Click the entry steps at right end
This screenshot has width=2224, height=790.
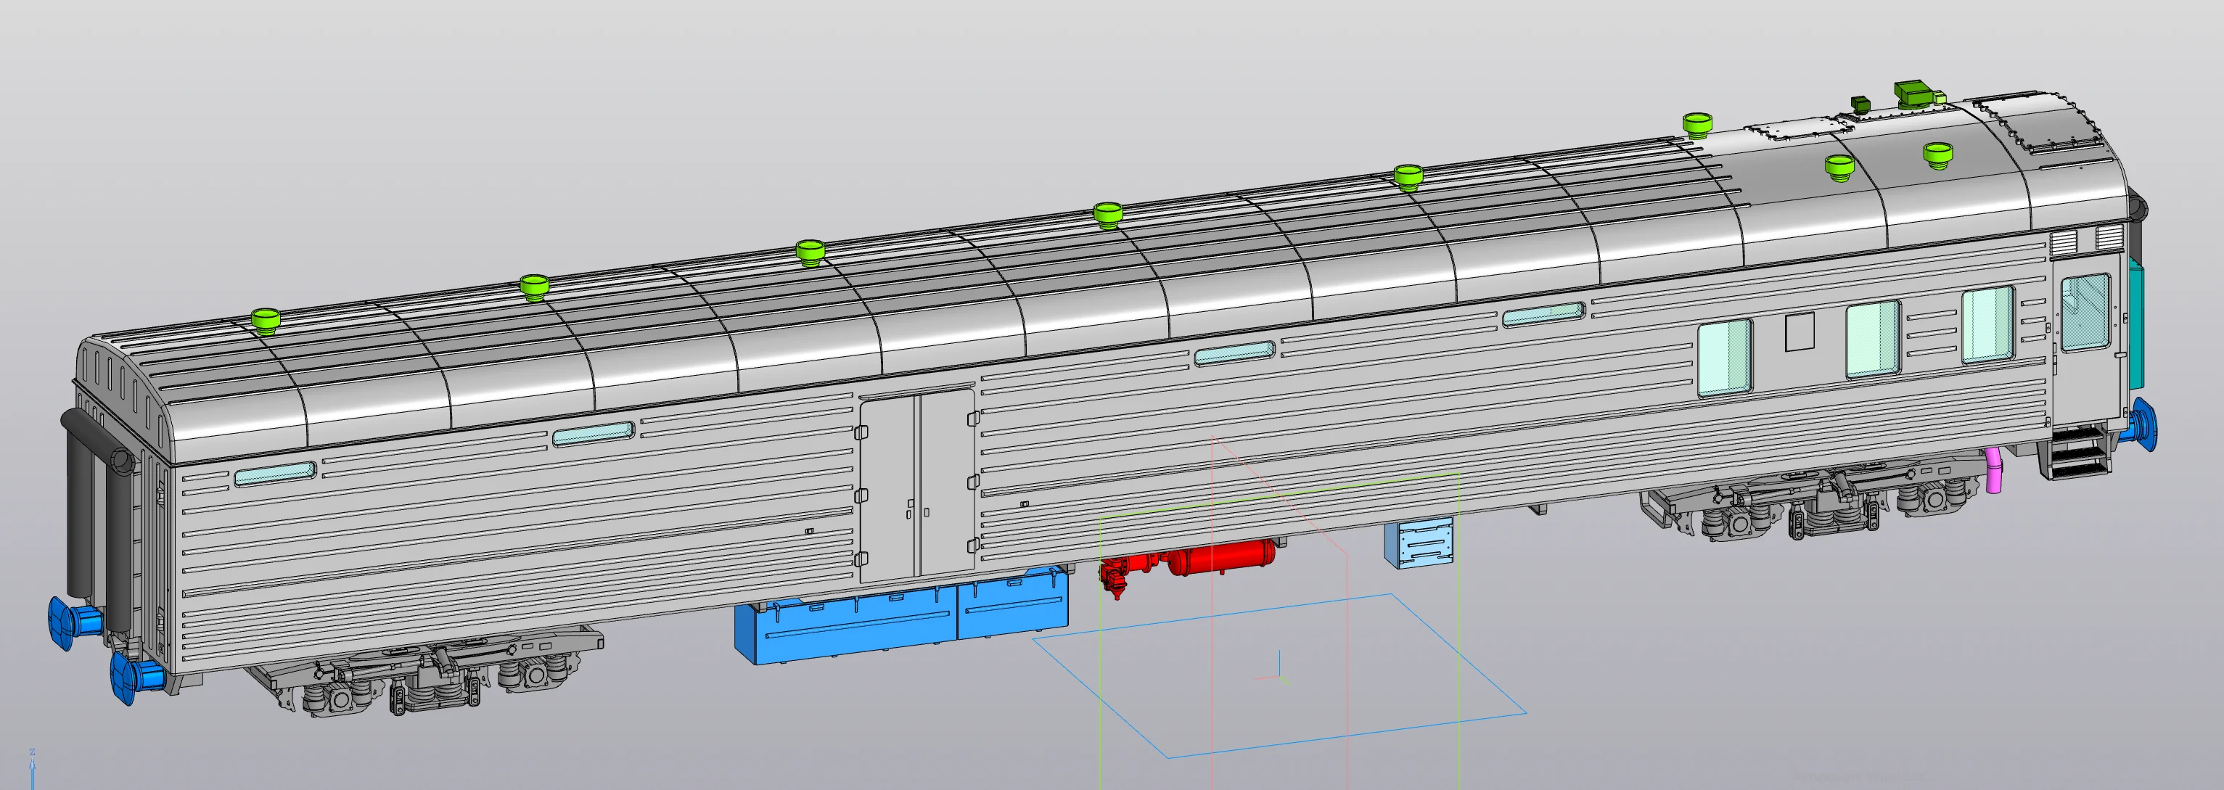click(x=2075, y=453)
